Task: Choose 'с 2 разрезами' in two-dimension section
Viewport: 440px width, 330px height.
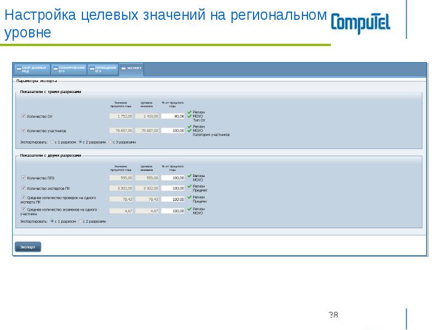Action: click(80, 221)
